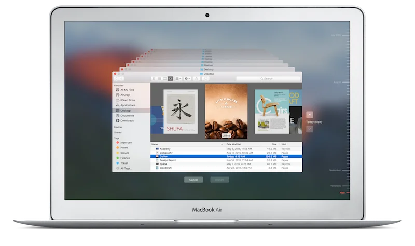The image size is (415, 246).
Task: Click the Edit Tags toolbar button
Action: click(x=205, y=79)
